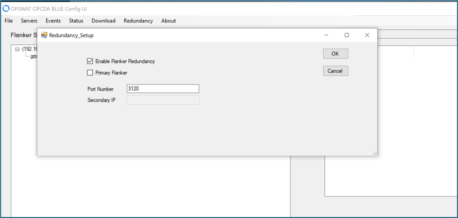Click the Redundancy_Setup dialog window icon
Image resolution: width=458 pixels, height=218 pixels.
[x=44, y=35]
